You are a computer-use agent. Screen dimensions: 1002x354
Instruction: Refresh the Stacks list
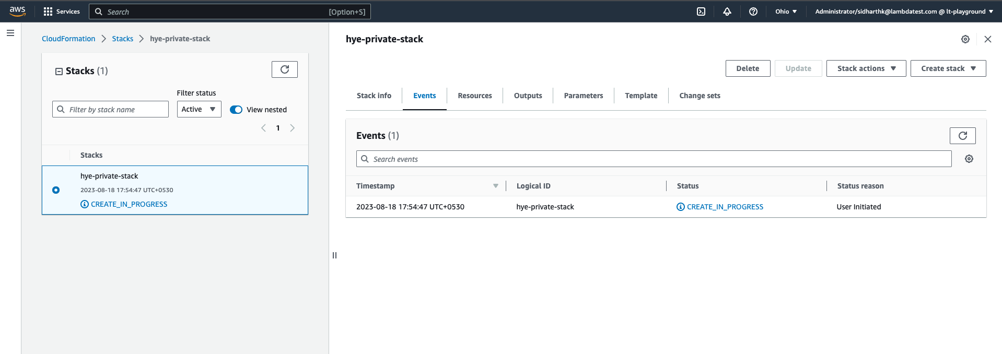[285, 69]
